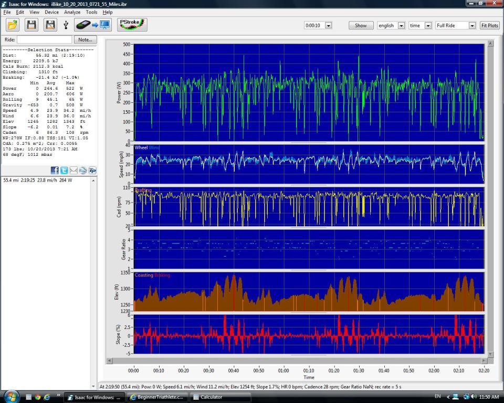Share the ride on Twitter
This screenshot has height=403, width=504.
(x=64, y=170)
